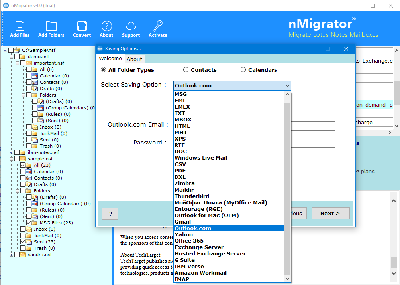This screenshot has height=285, width=400.
Task: Collapse the demo.nsf tree node
Action: [11, 57]
